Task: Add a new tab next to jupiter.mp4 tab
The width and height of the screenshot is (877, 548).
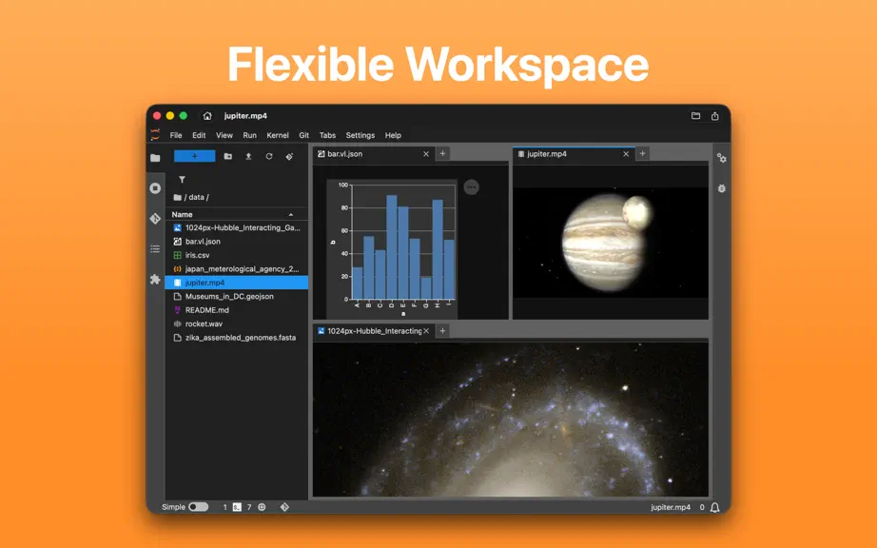Action: point(642,153)
